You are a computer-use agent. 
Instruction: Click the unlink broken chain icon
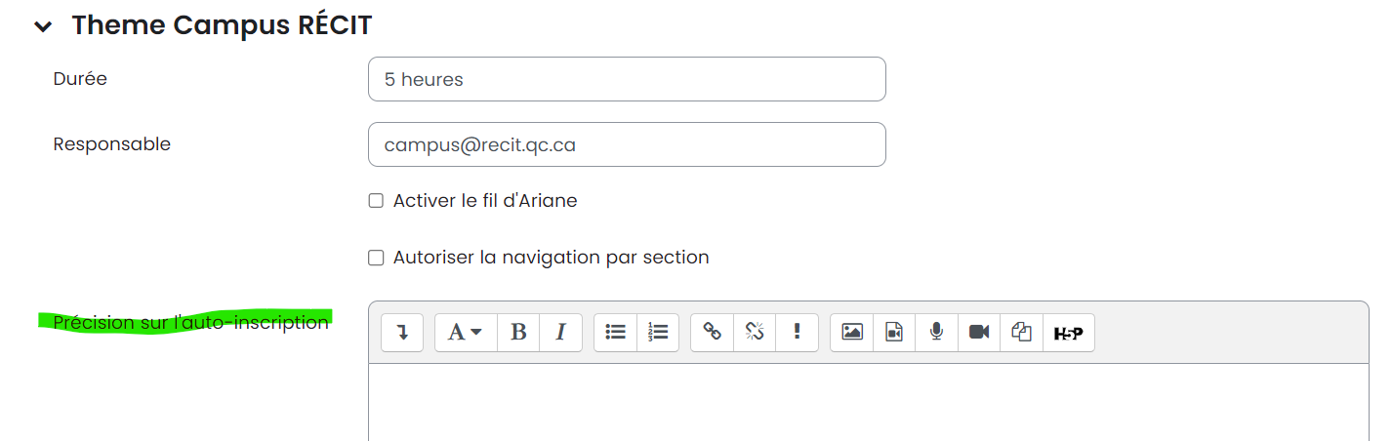[755, 333]
